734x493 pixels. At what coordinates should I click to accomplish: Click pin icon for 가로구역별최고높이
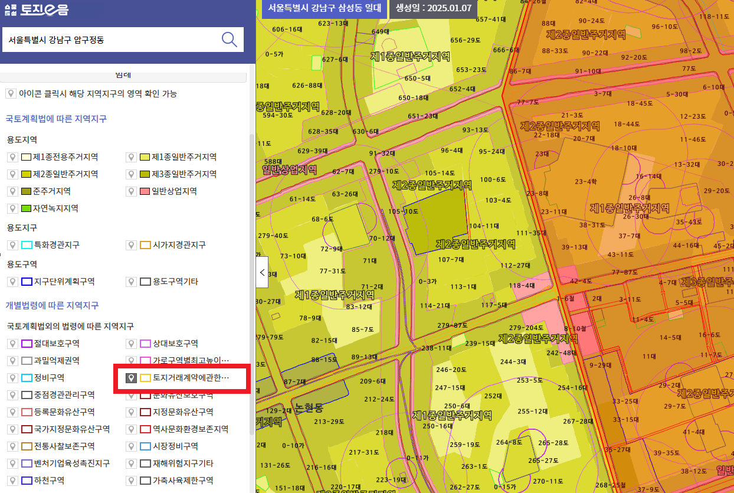tap(130, 361)
